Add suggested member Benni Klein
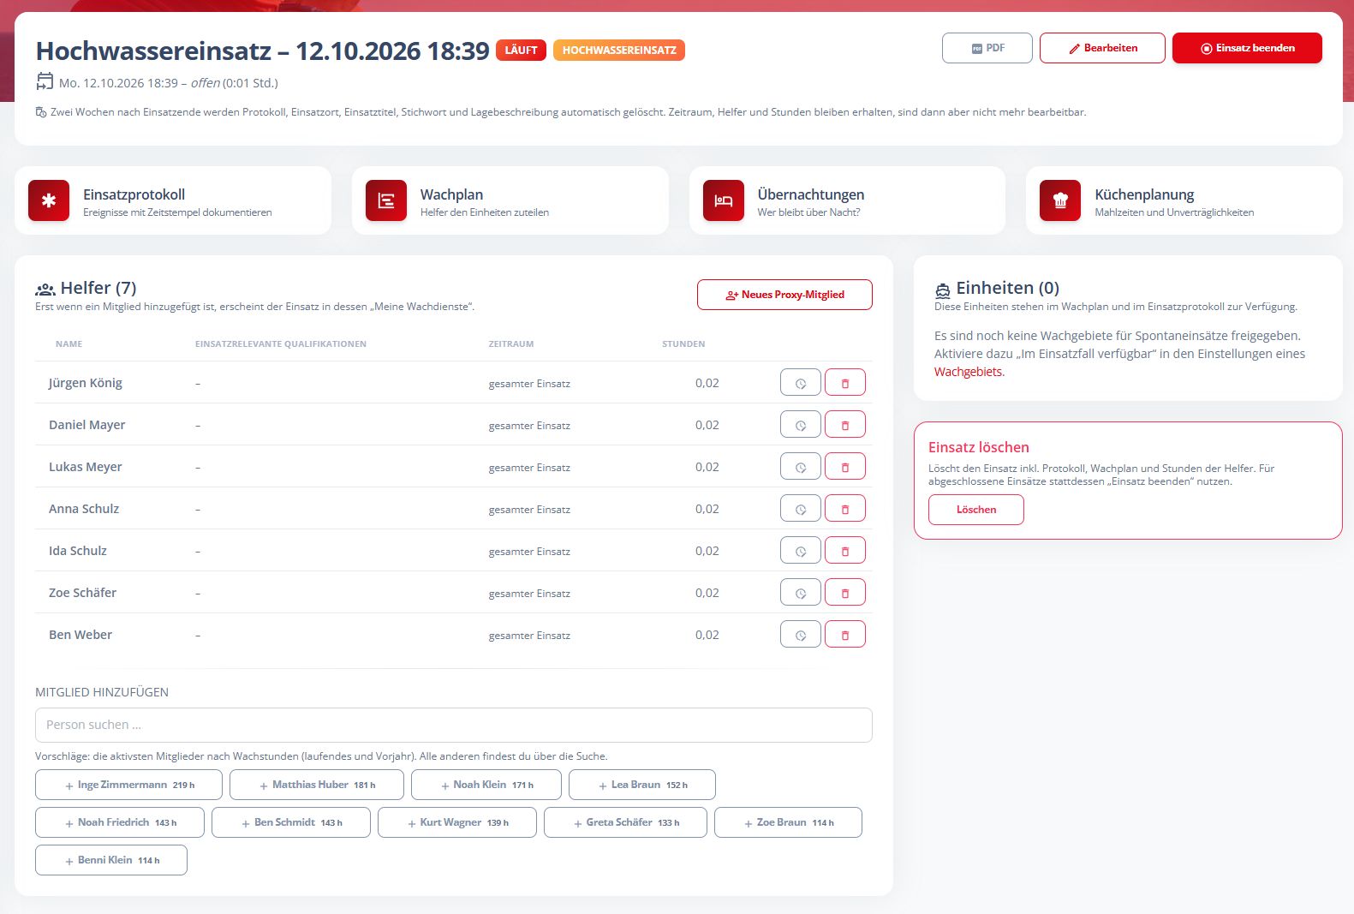The image size is (1354, 914). 111,860
